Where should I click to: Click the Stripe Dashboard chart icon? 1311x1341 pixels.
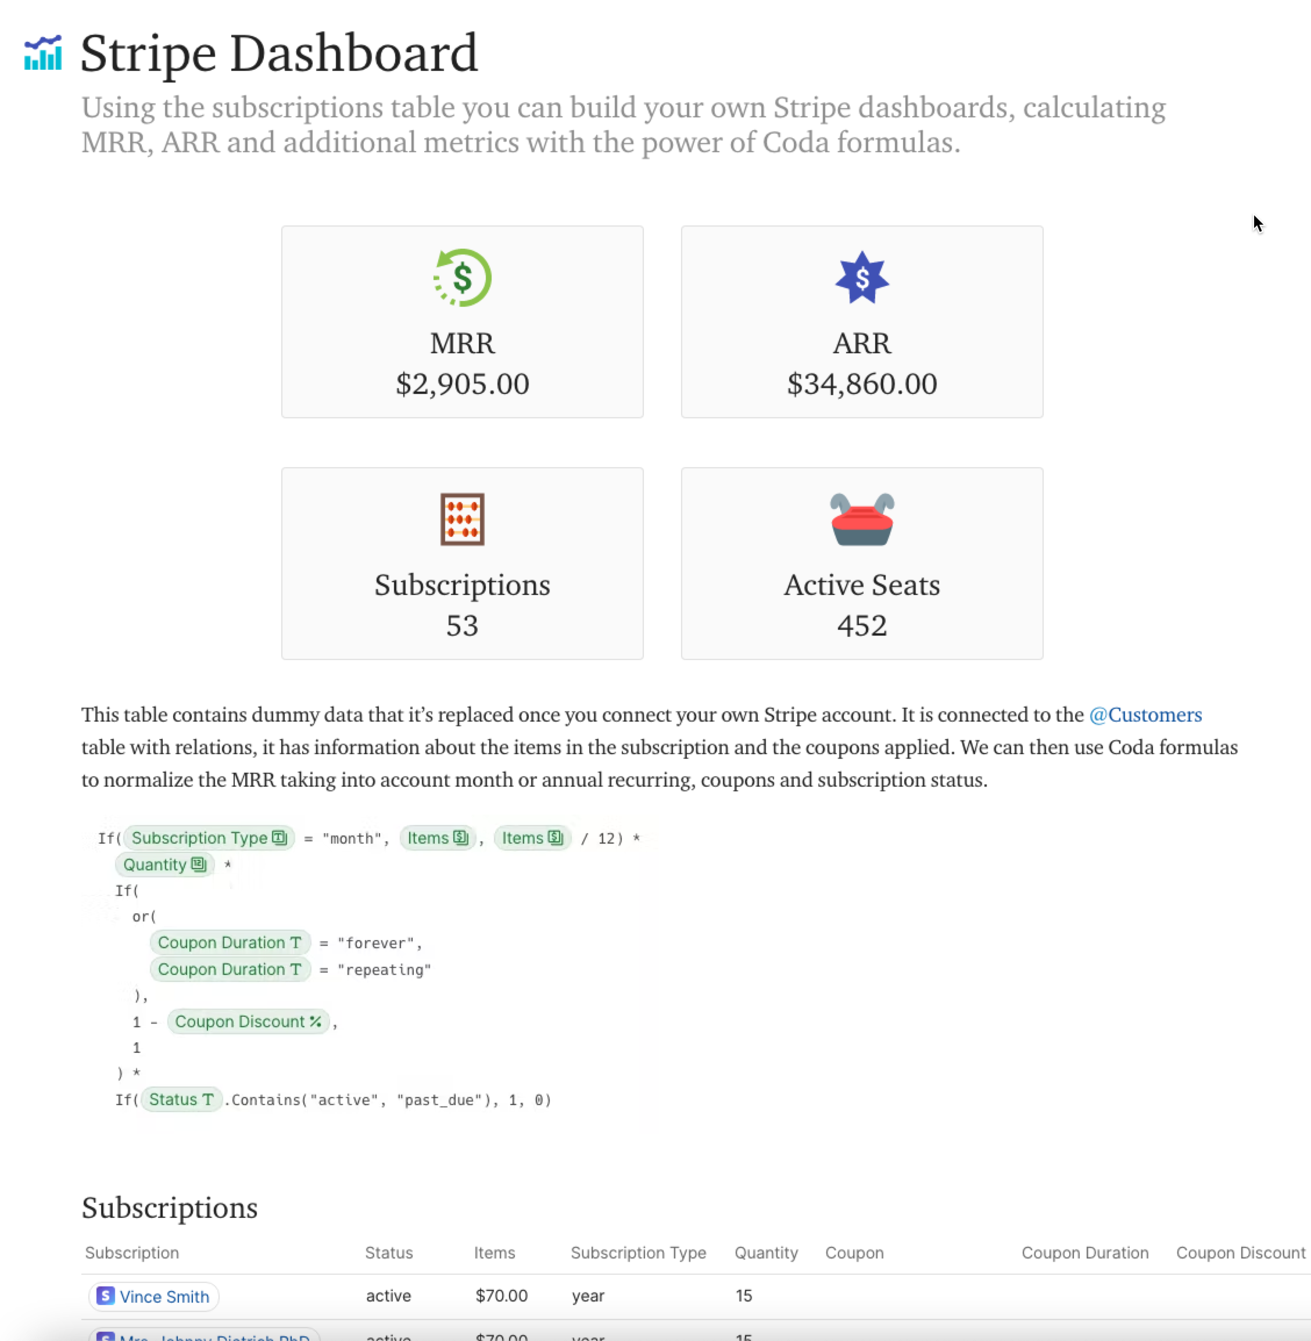coord(42,53)
